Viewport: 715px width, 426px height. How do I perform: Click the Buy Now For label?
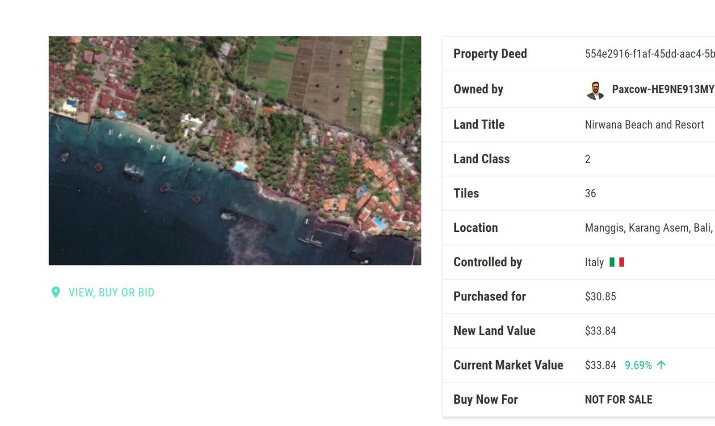click(485, 400)
